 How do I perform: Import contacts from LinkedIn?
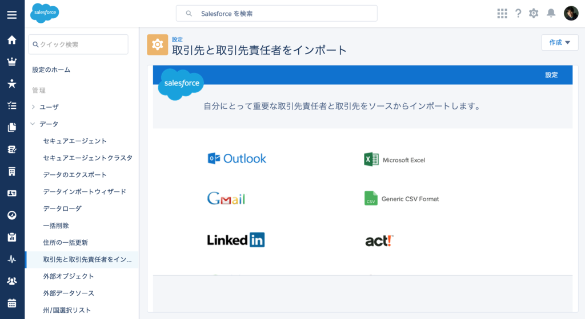(236, 240)
